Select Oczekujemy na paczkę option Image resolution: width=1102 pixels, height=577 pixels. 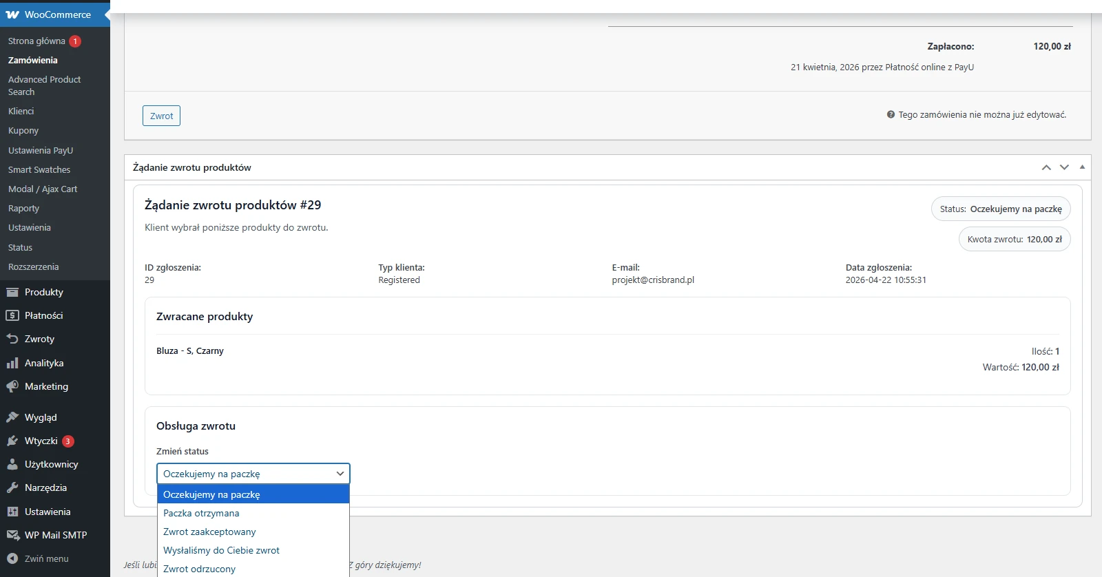[253, 494]
